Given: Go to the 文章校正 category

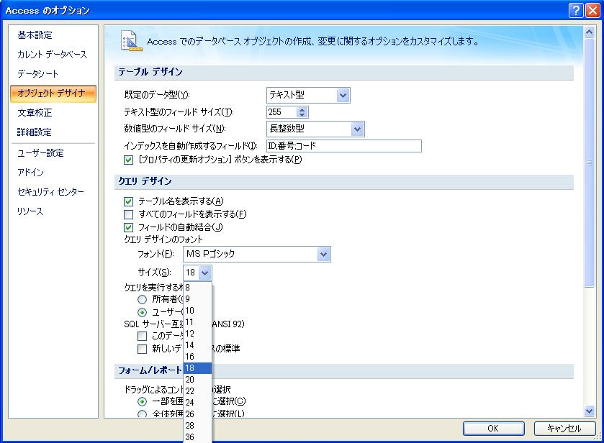Looking at the screenshot, I should pos(35,113).
